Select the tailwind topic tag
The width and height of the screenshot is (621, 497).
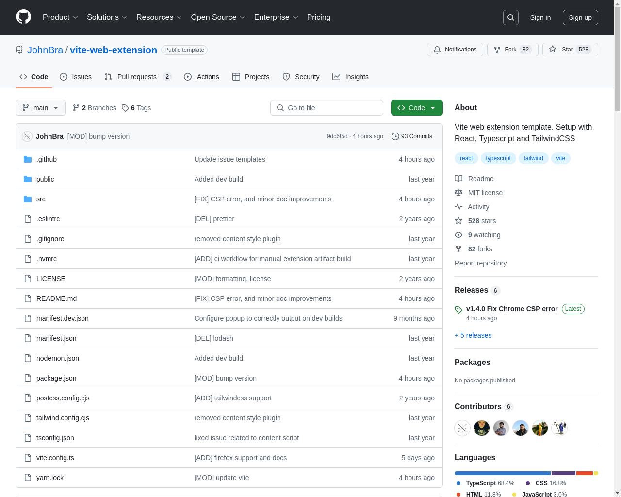pyautogui.click(x=533, y=158)
